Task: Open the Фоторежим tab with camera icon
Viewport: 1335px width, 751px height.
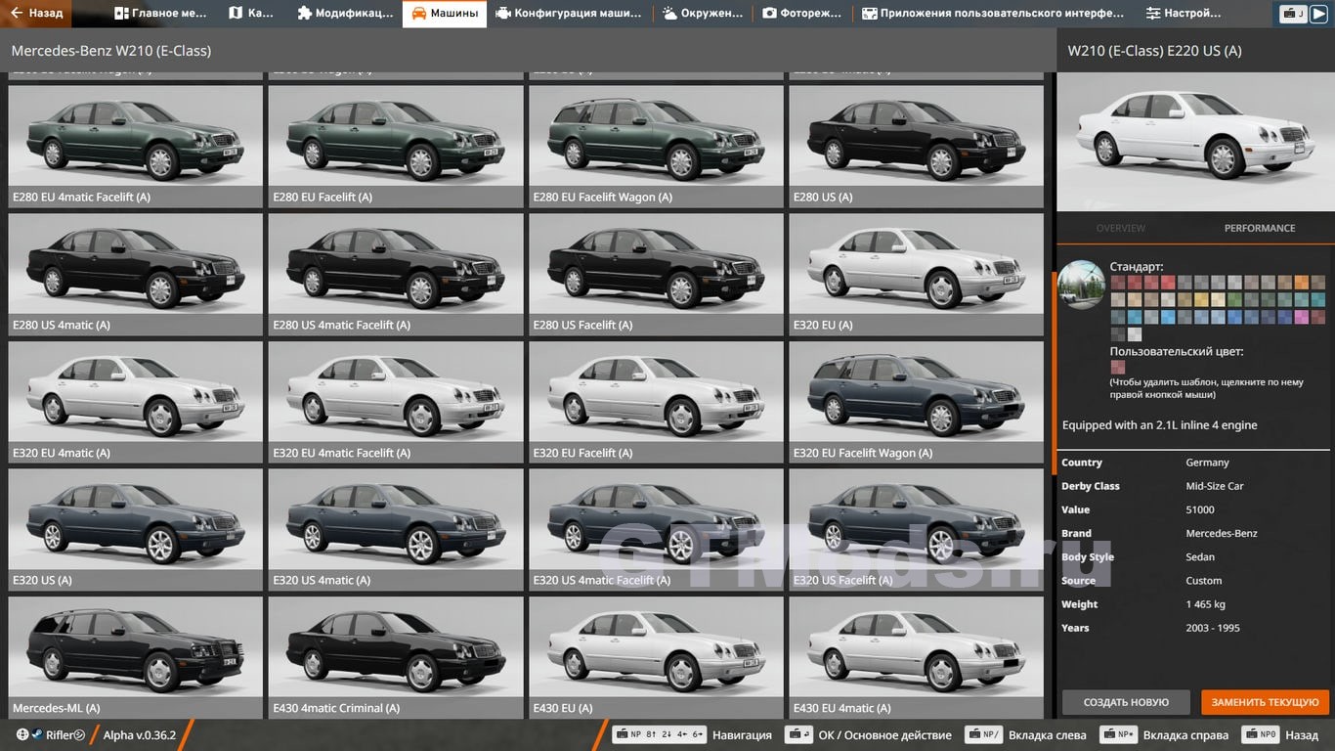Action: (802, 14)
